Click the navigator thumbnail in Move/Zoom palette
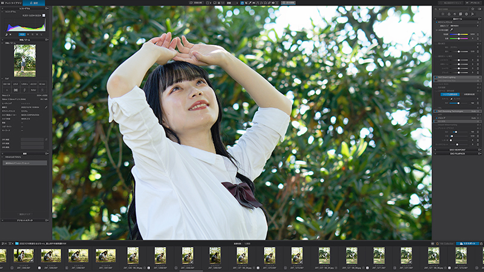The width and height of the screenshot is (484, 272). (25, 60)
